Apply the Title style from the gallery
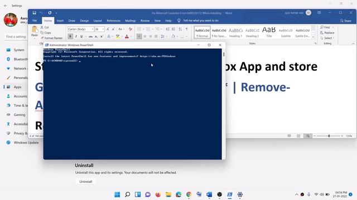The width and height of the screenshot is (357, 200). pyautogui.click(x=269, y=32)
